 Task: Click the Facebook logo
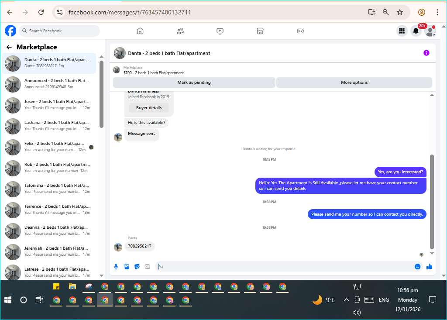pyautogui.click(x=10, y=31)
